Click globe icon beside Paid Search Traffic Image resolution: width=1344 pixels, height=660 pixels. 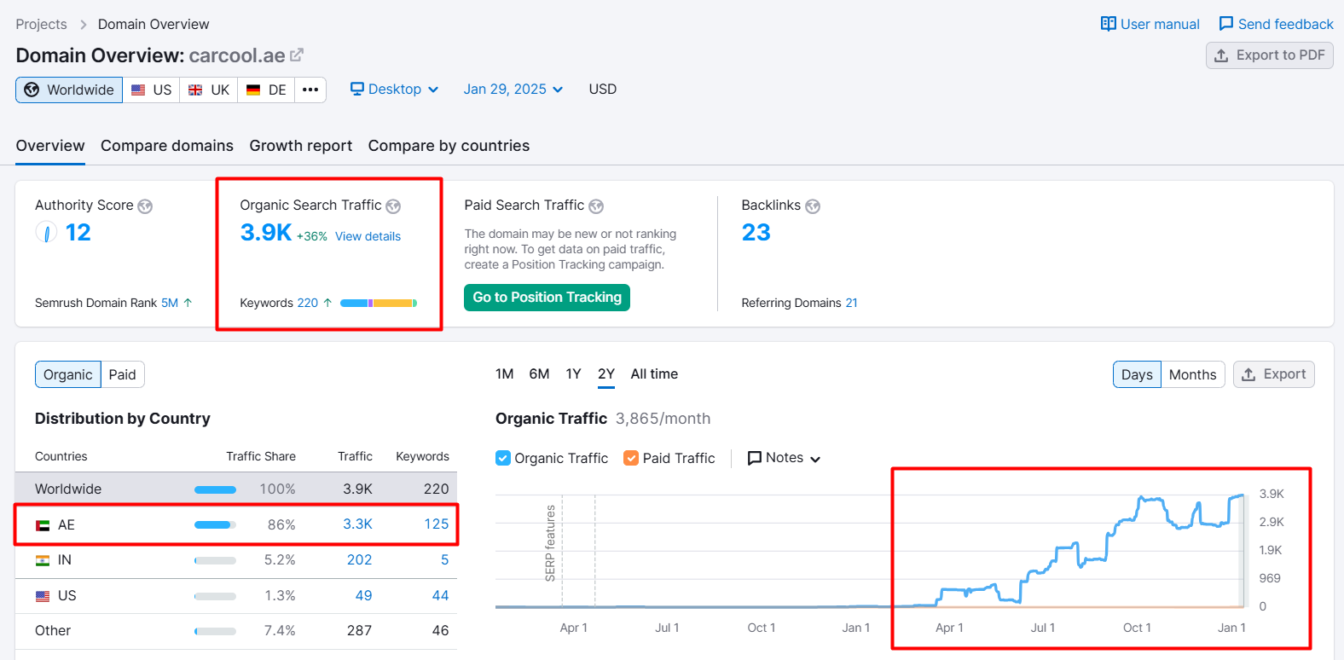[596, 206]
